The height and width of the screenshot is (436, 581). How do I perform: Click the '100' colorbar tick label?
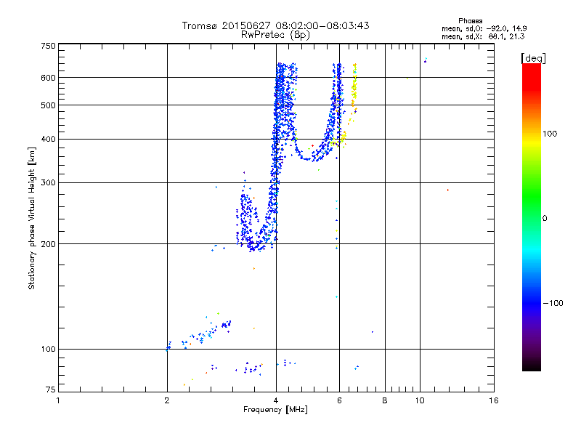[550, 134]
